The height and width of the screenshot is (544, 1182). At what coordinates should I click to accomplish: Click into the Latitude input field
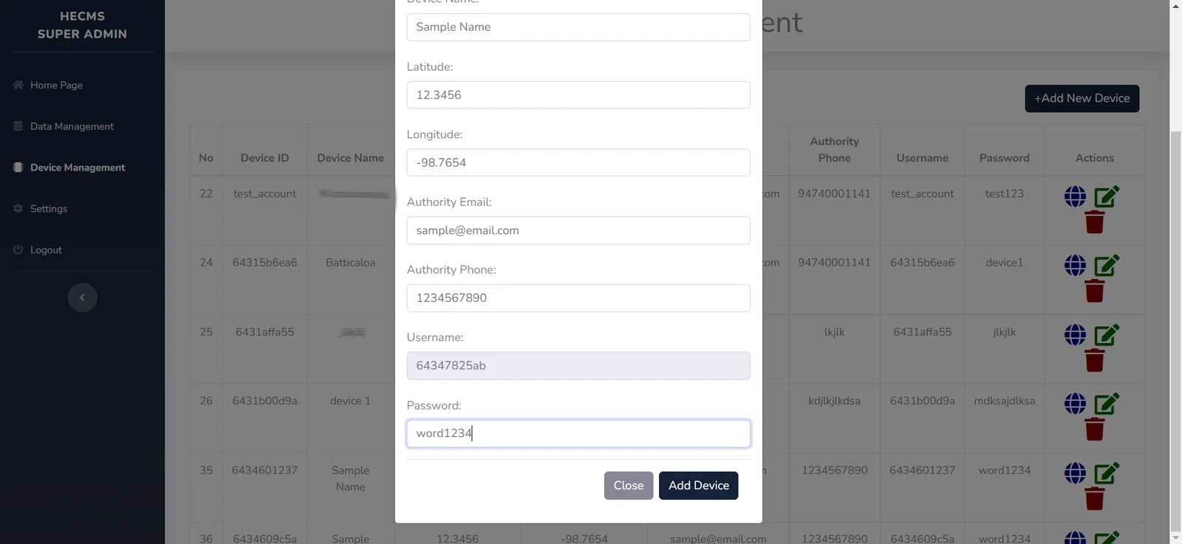578,95
